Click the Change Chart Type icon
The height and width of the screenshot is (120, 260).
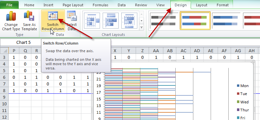[11, 16]
